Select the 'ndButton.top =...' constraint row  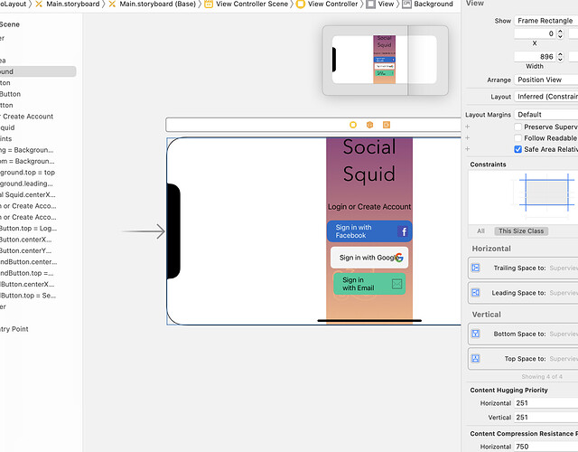tap(38, 273)
